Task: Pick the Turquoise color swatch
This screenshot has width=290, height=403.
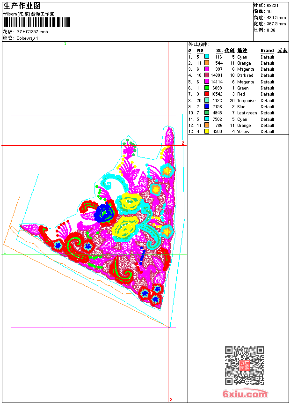Action: pos(207,100)
